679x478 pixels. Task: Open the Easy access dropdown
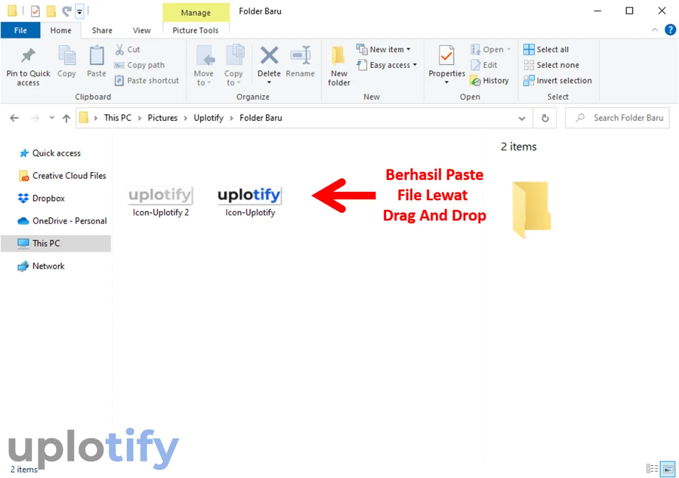tap(387, 65)
